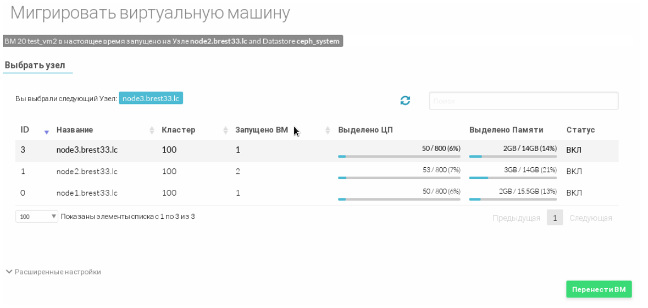Click the Выделено Памяти column header

tap(506, 130)
